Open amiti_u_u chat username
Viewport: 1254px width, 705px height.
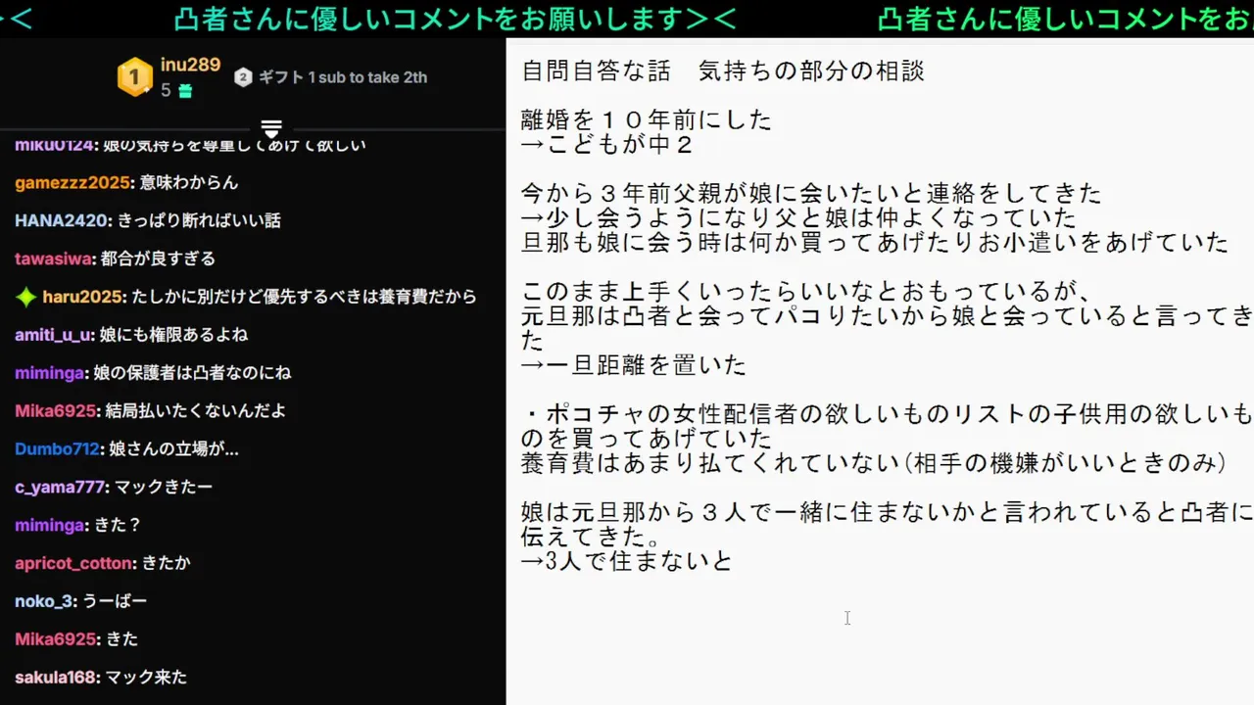point(53,335)
